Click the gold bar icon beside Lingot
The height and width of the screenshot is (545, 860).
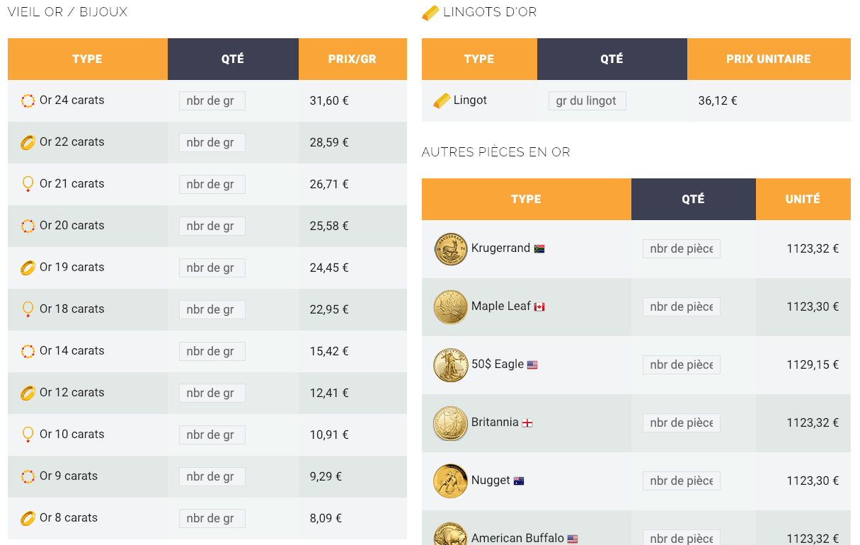(442, 101)
